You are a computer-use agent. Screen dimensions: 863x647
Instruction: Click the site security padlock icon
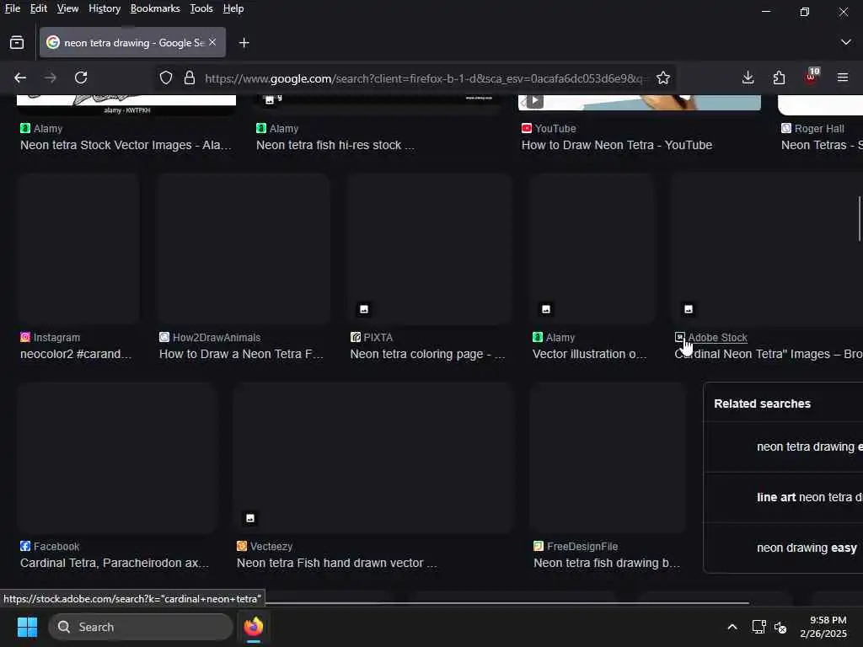[190, 78]
